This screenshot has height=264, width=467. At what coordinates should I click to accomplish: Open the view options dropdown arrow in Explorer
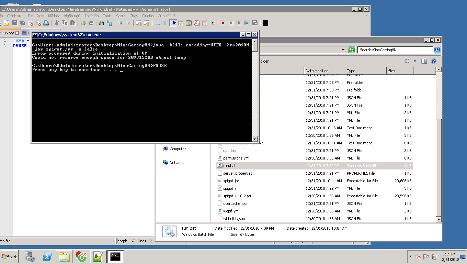tap(415, 61)
